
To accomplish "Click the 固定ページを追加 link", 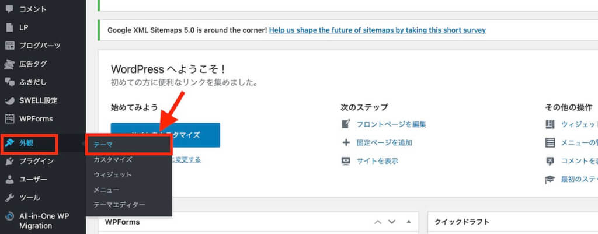I will click(x=384, y=143).
